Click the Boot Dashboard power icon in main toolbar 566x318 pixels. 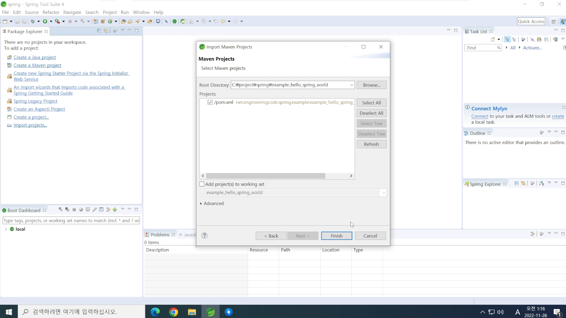(x=175, y=21)
